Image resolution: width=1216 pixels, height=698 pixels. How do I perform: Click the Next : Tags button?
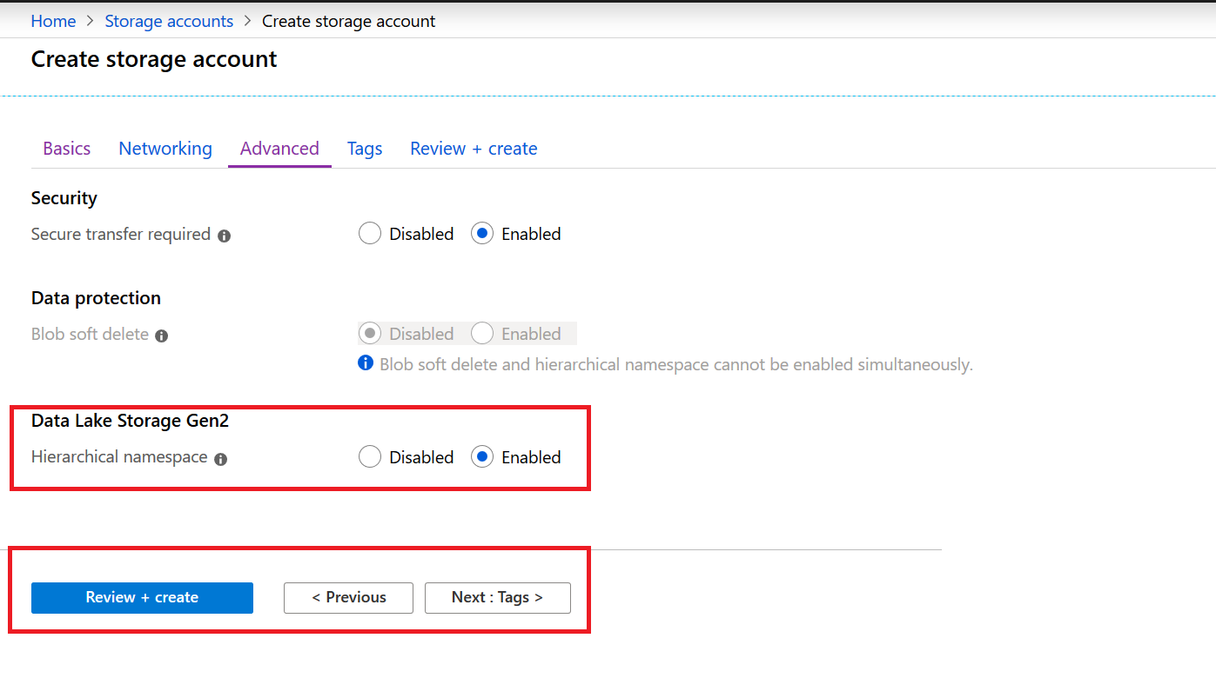497,597
